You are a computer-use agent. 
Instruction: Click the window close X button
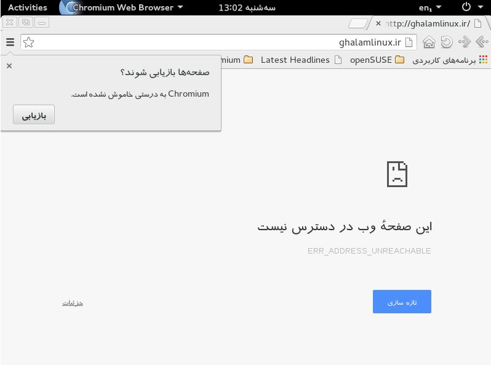(10, 22)
